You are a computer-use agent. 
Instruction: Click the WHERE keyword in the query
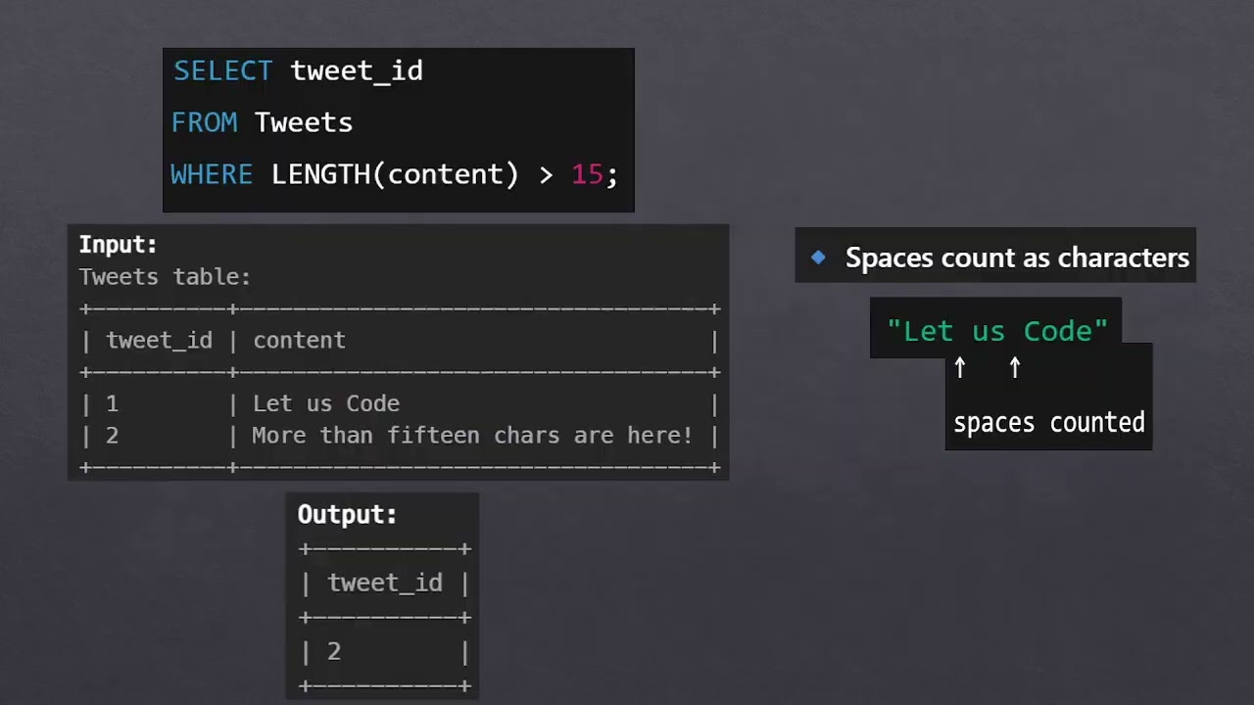[212, 174]
